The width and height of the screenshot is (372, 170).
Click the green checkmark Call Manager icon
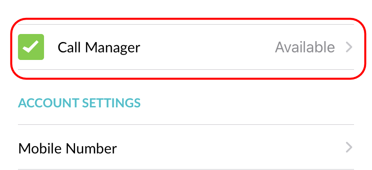click(31, 47)
